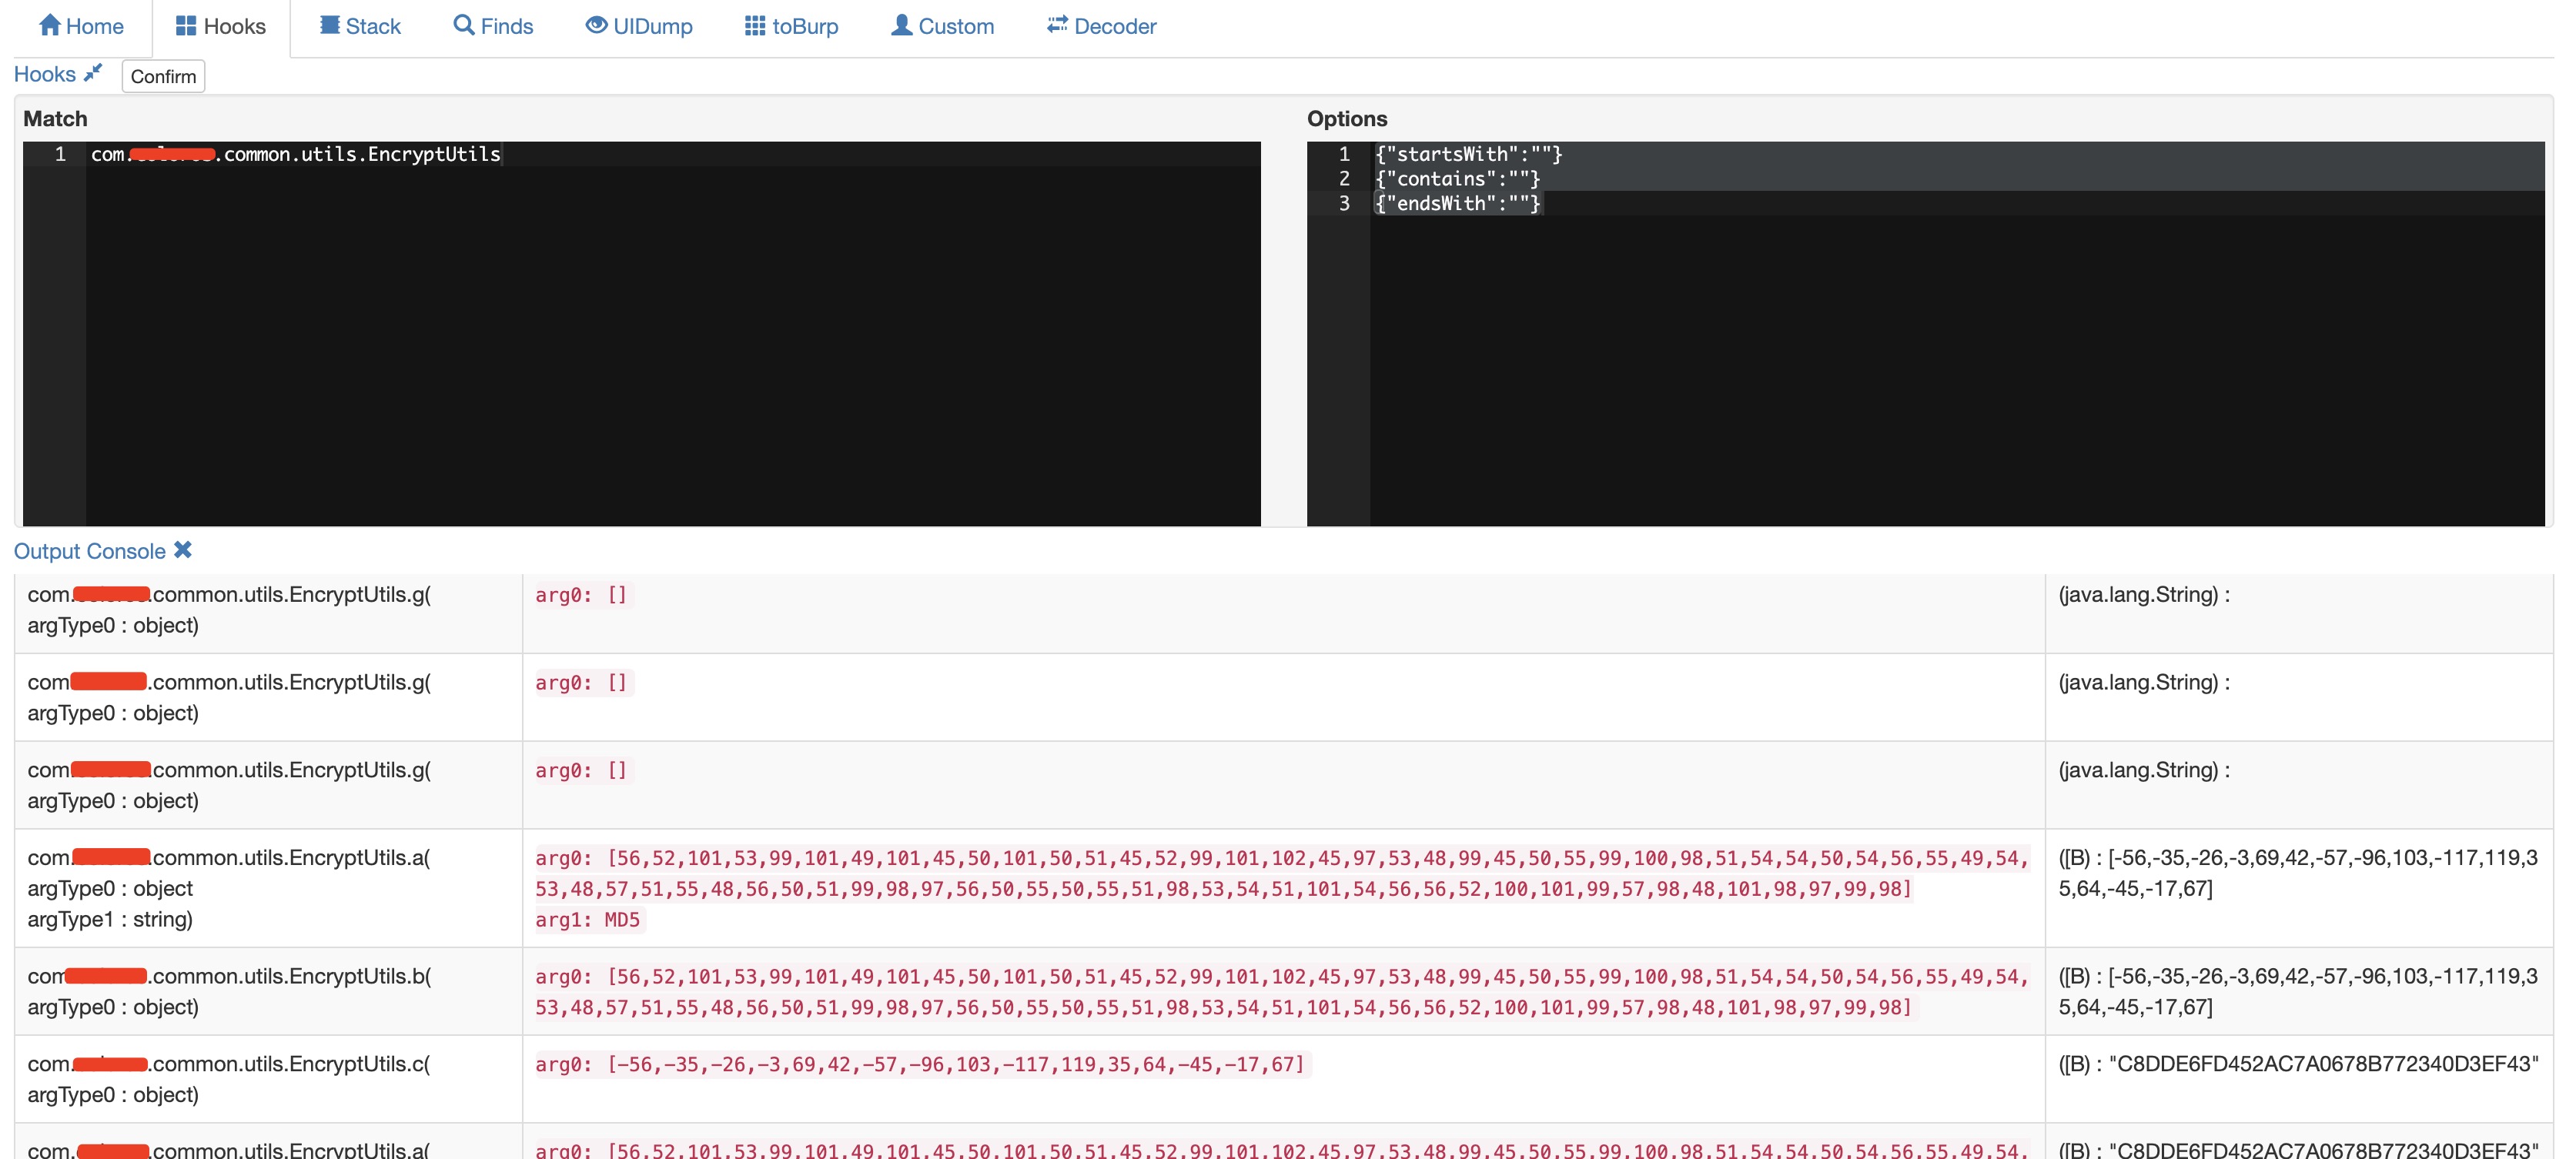Image resolution: width=2576 pixels, height=1159 pixels.
Task: Clear the Output Console with X icon
Action: tap(183, 550)
